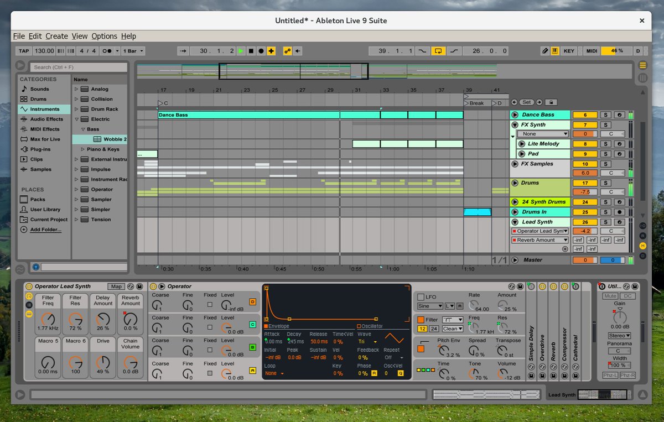Click the Utility Mute button
The width and height of the screenshot is (664, 422).
[x=610, y=296]
